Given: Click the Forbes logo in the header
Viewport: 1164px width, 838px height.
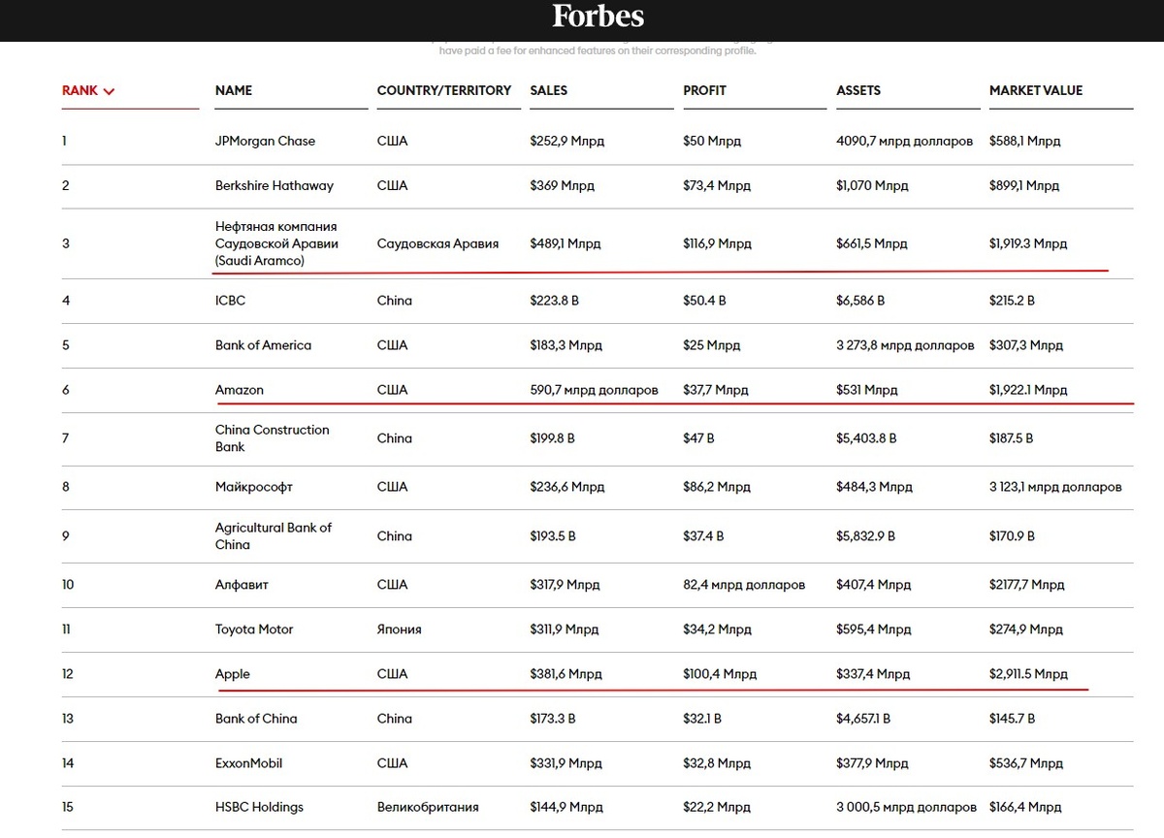Looking at the screenshot, I should (598, 16).
